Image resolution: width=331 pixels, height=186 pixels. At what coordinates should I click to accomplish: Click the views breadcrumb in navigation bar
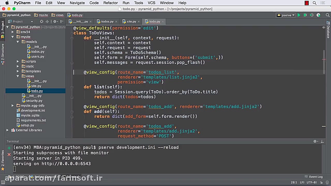pyautogui.click(x=57, y=15)
